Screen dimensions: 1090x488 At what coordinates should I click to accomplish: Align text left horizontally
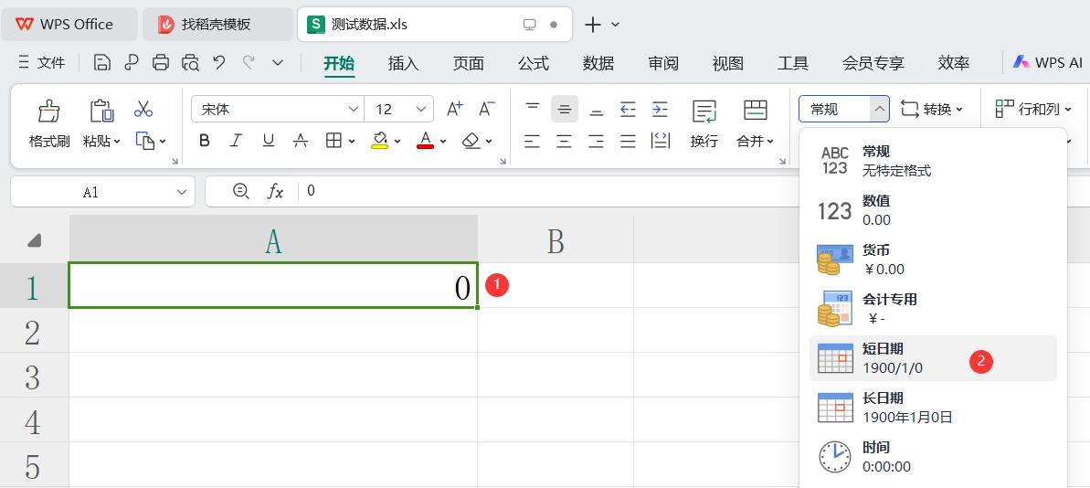533,141
